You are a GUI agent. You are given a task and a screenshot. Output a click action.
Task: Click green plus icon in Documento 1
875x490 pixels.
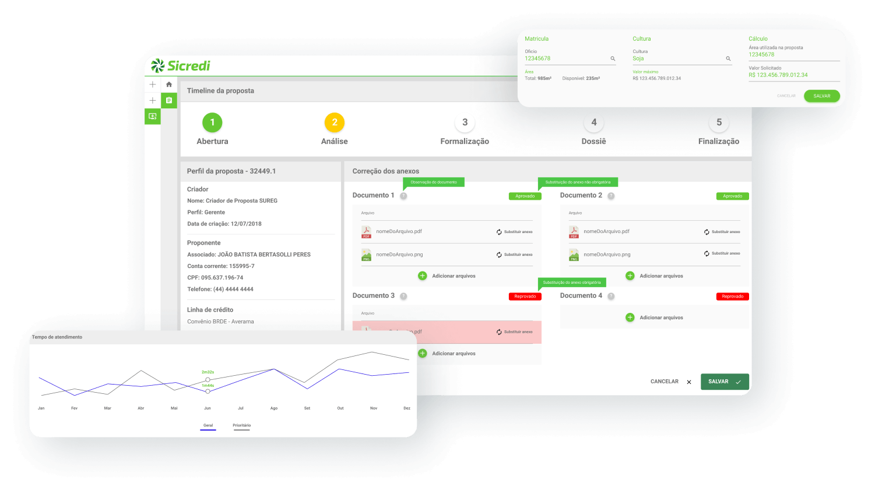(x=423, y=276)
